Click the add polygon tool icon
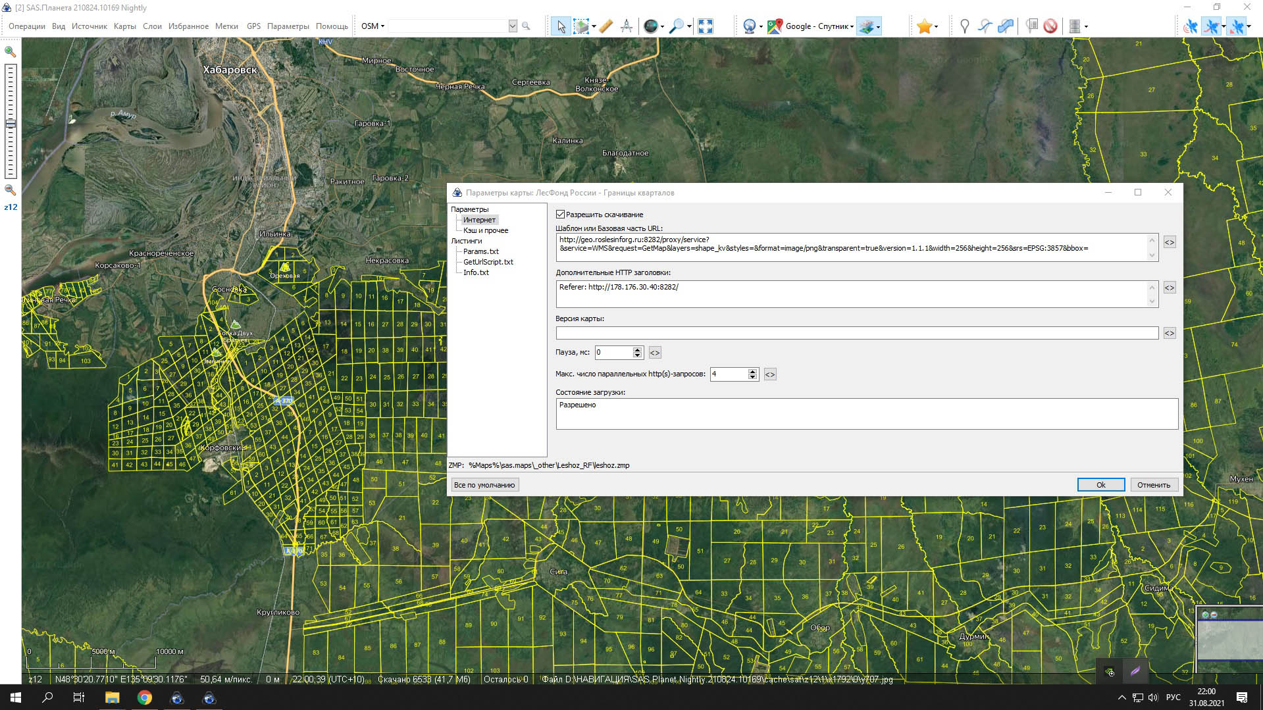 coord(1006,26)
